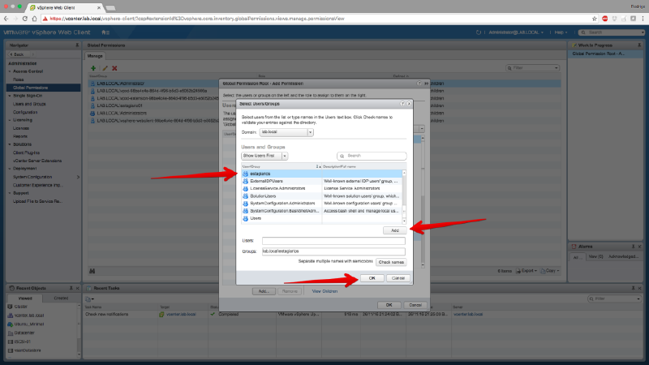The width and height of the screenshot is (649, 365).
Task: Click the pencil edit permission icon
Action: point(104,68)
